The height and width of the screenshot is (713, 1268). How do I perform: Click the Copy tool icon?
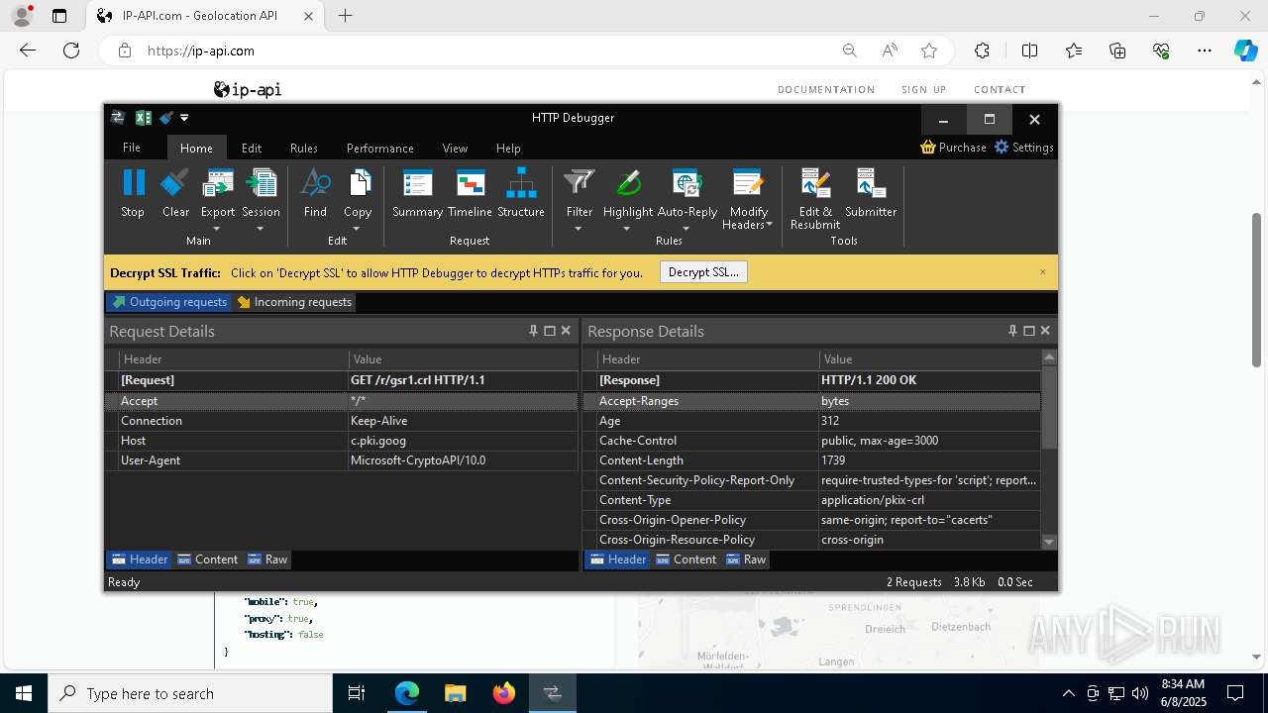click(x=358, y=183)
